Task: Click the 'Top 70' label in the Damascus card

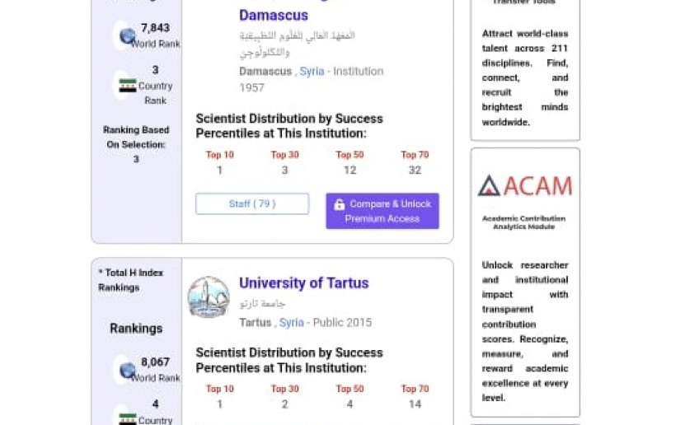Action: (415, 155)
